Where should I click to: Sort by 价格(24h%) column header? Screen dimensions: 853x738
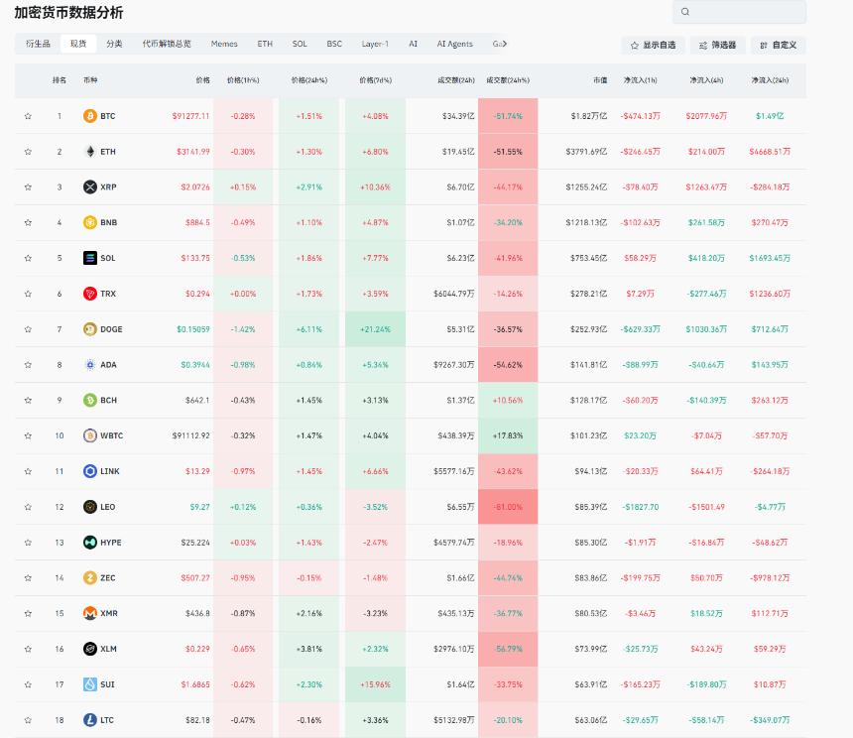click(x=309, y=80)
